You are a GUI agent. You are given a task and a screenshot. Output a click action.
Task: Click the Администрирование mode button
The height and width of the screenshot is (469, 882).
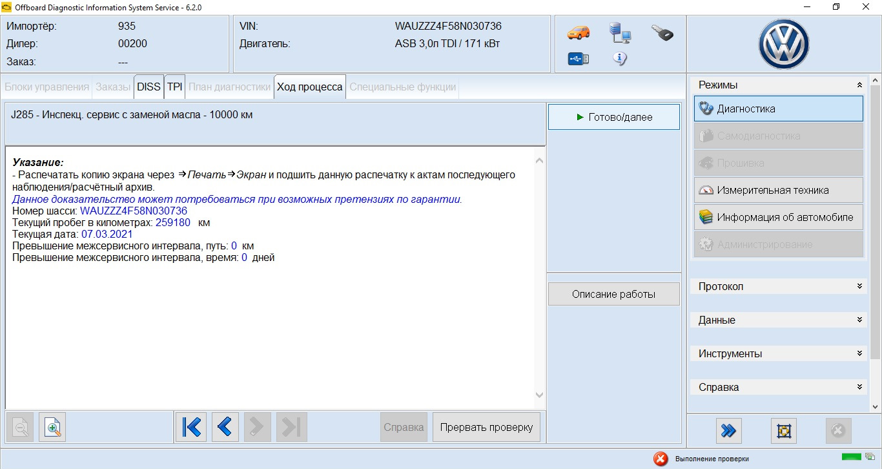pyautogui.click(x=779, y=244)
